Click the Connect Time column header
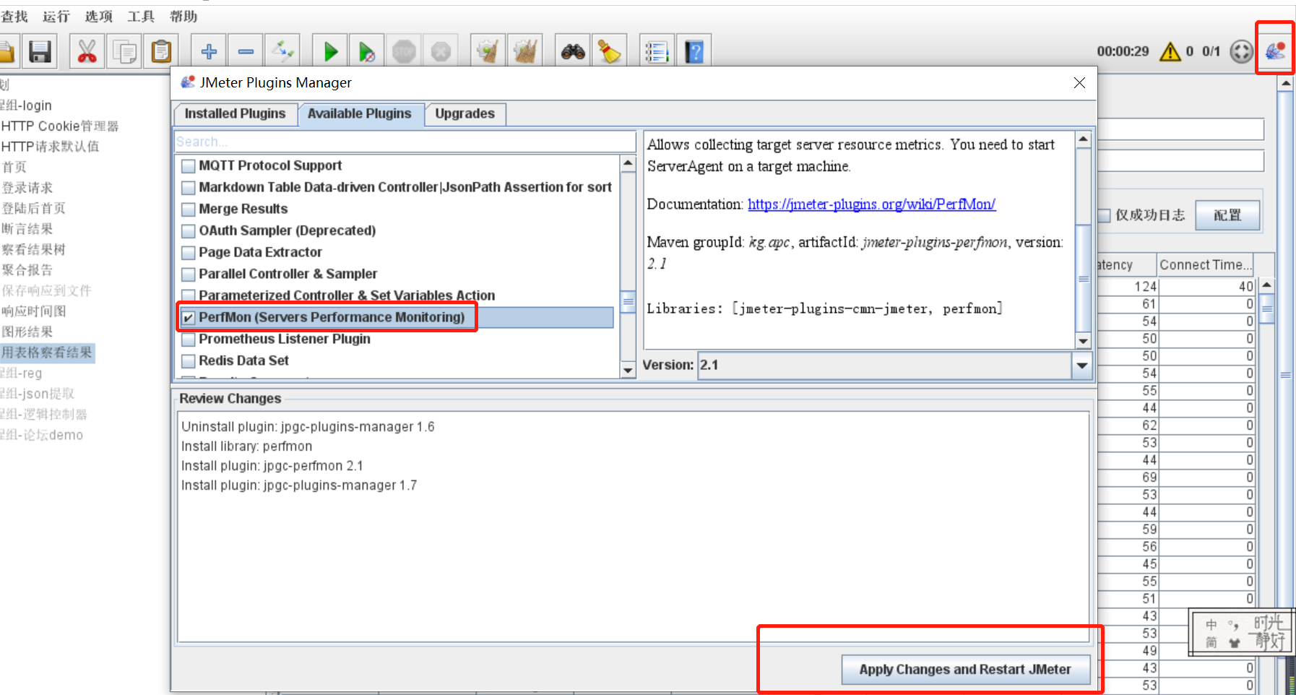This screenshot has height=695, width=1296. point(1205,265)
